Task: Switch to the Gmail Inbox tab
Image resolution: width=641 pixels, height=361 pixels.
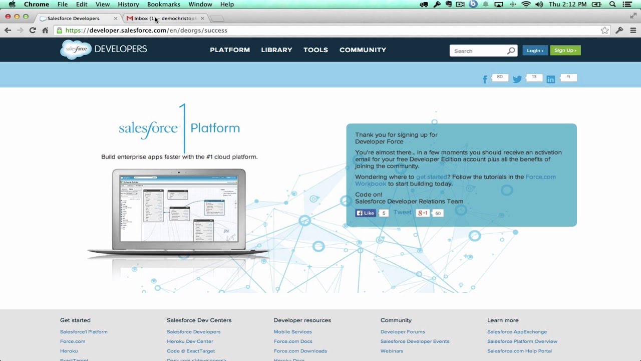Action: pos(165,19)
